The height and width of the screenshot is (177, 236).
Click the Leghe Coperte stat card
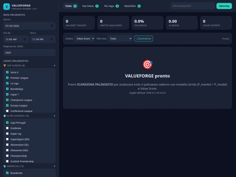(216, 23)
